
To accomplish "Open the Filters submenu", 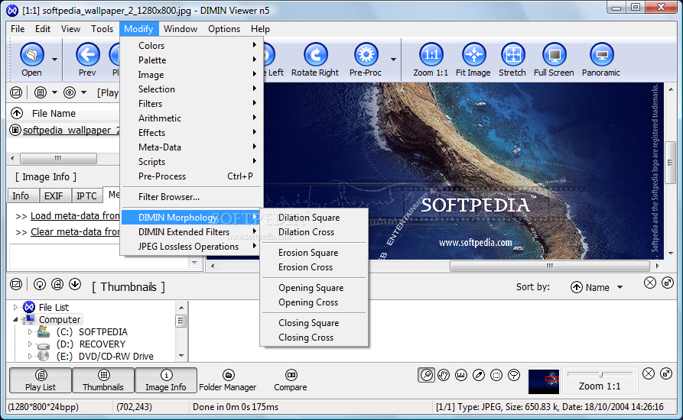I will pos(191,104).
